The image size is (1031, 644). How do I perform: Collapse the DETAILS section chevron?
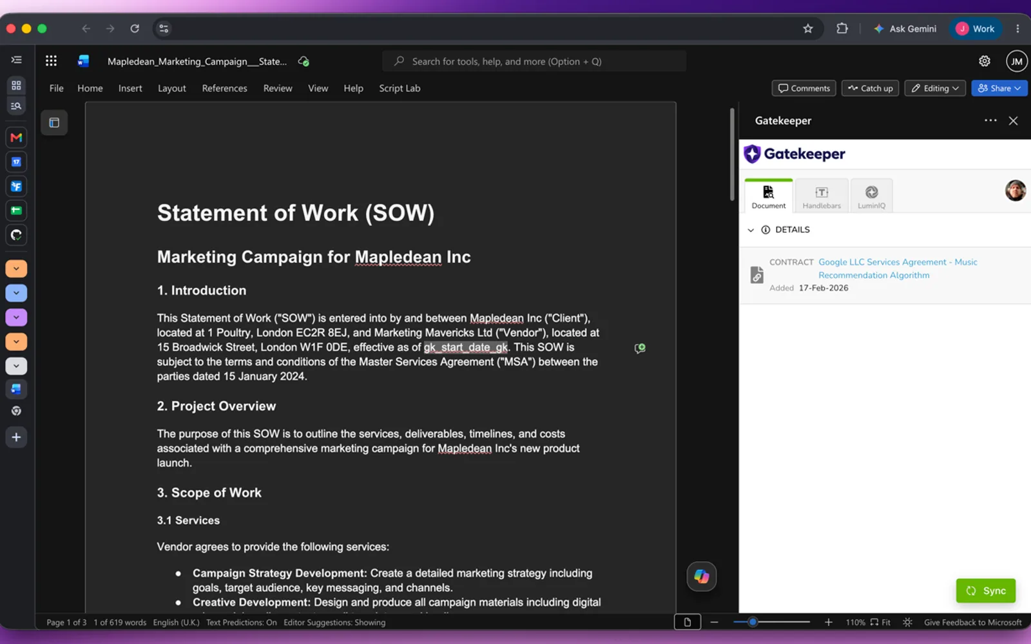751,230
